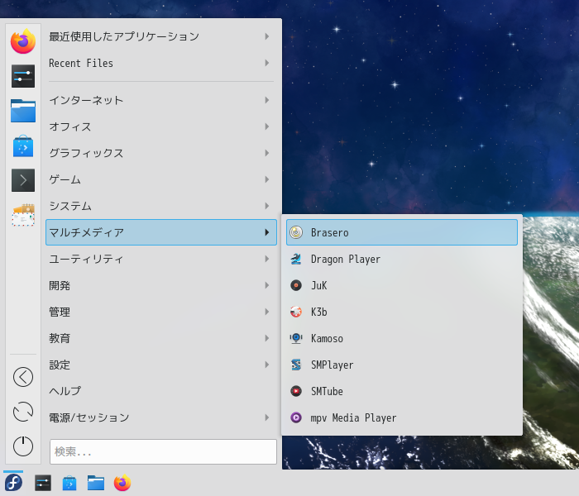Viewport: 579px width, 496px height.
Task: Click the 最近使用したアプリケーション label
Action: (x=124, y=36)
